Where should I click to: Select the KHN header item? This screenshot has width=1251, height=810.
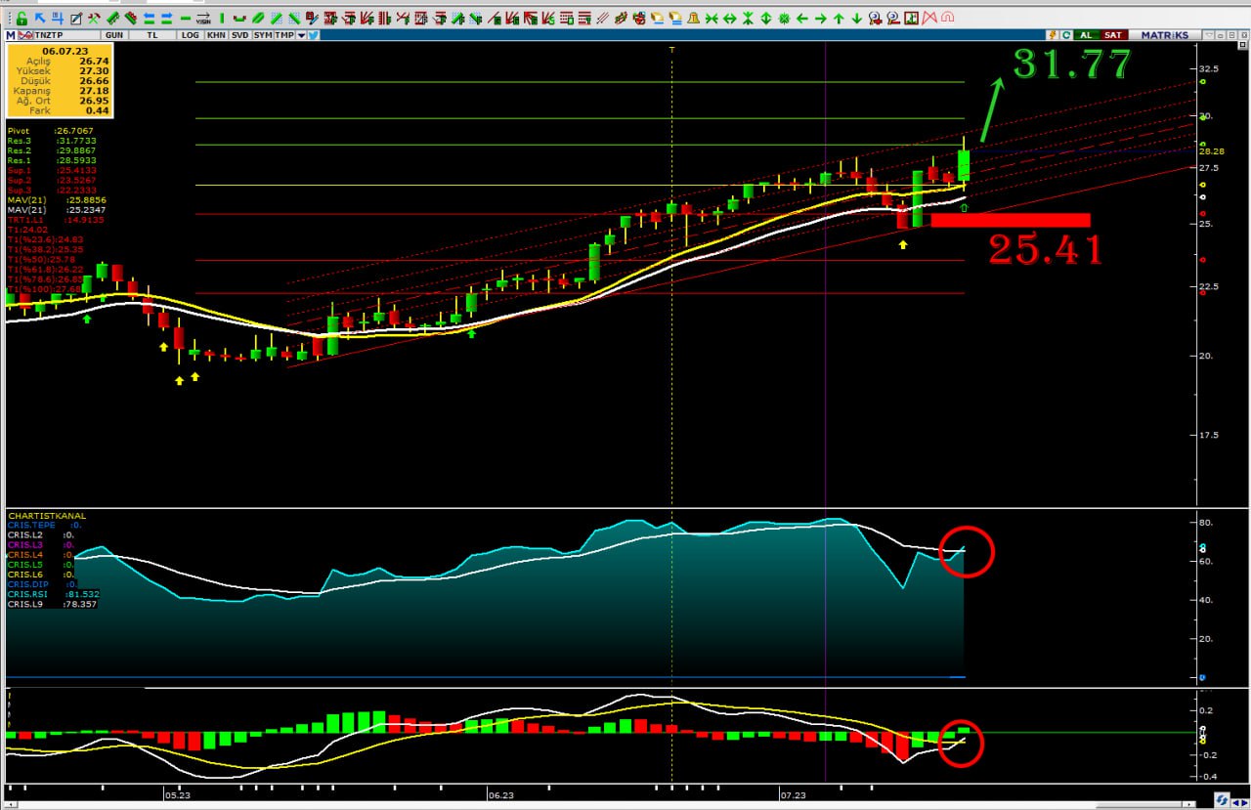[216, 35]
